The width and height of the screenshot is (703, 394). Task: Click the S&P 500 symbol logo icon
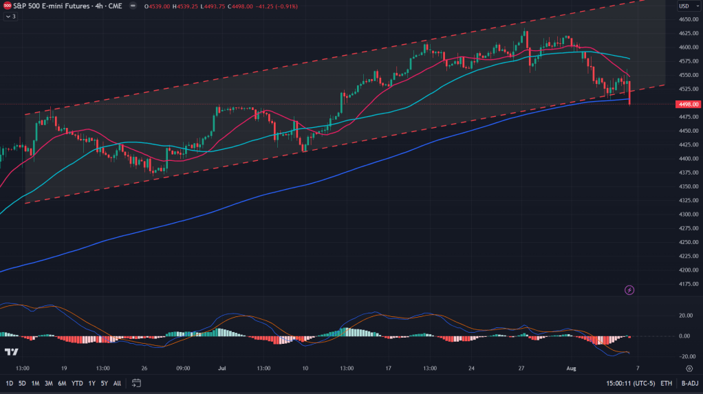click(x=8, y=6)
